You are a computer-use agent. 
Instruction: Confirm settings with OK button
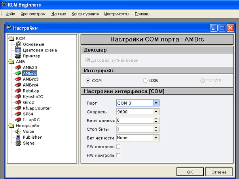[x=190, y=172]
